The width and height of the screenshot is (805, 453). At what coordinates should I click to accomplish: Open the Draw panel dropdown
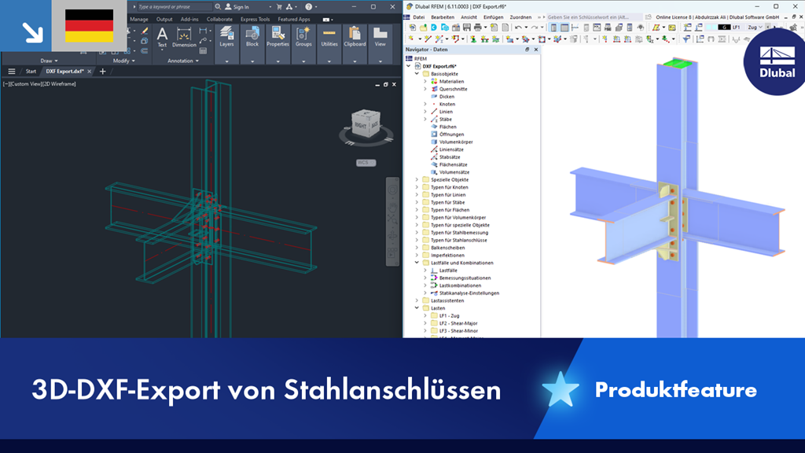[50, 61]
